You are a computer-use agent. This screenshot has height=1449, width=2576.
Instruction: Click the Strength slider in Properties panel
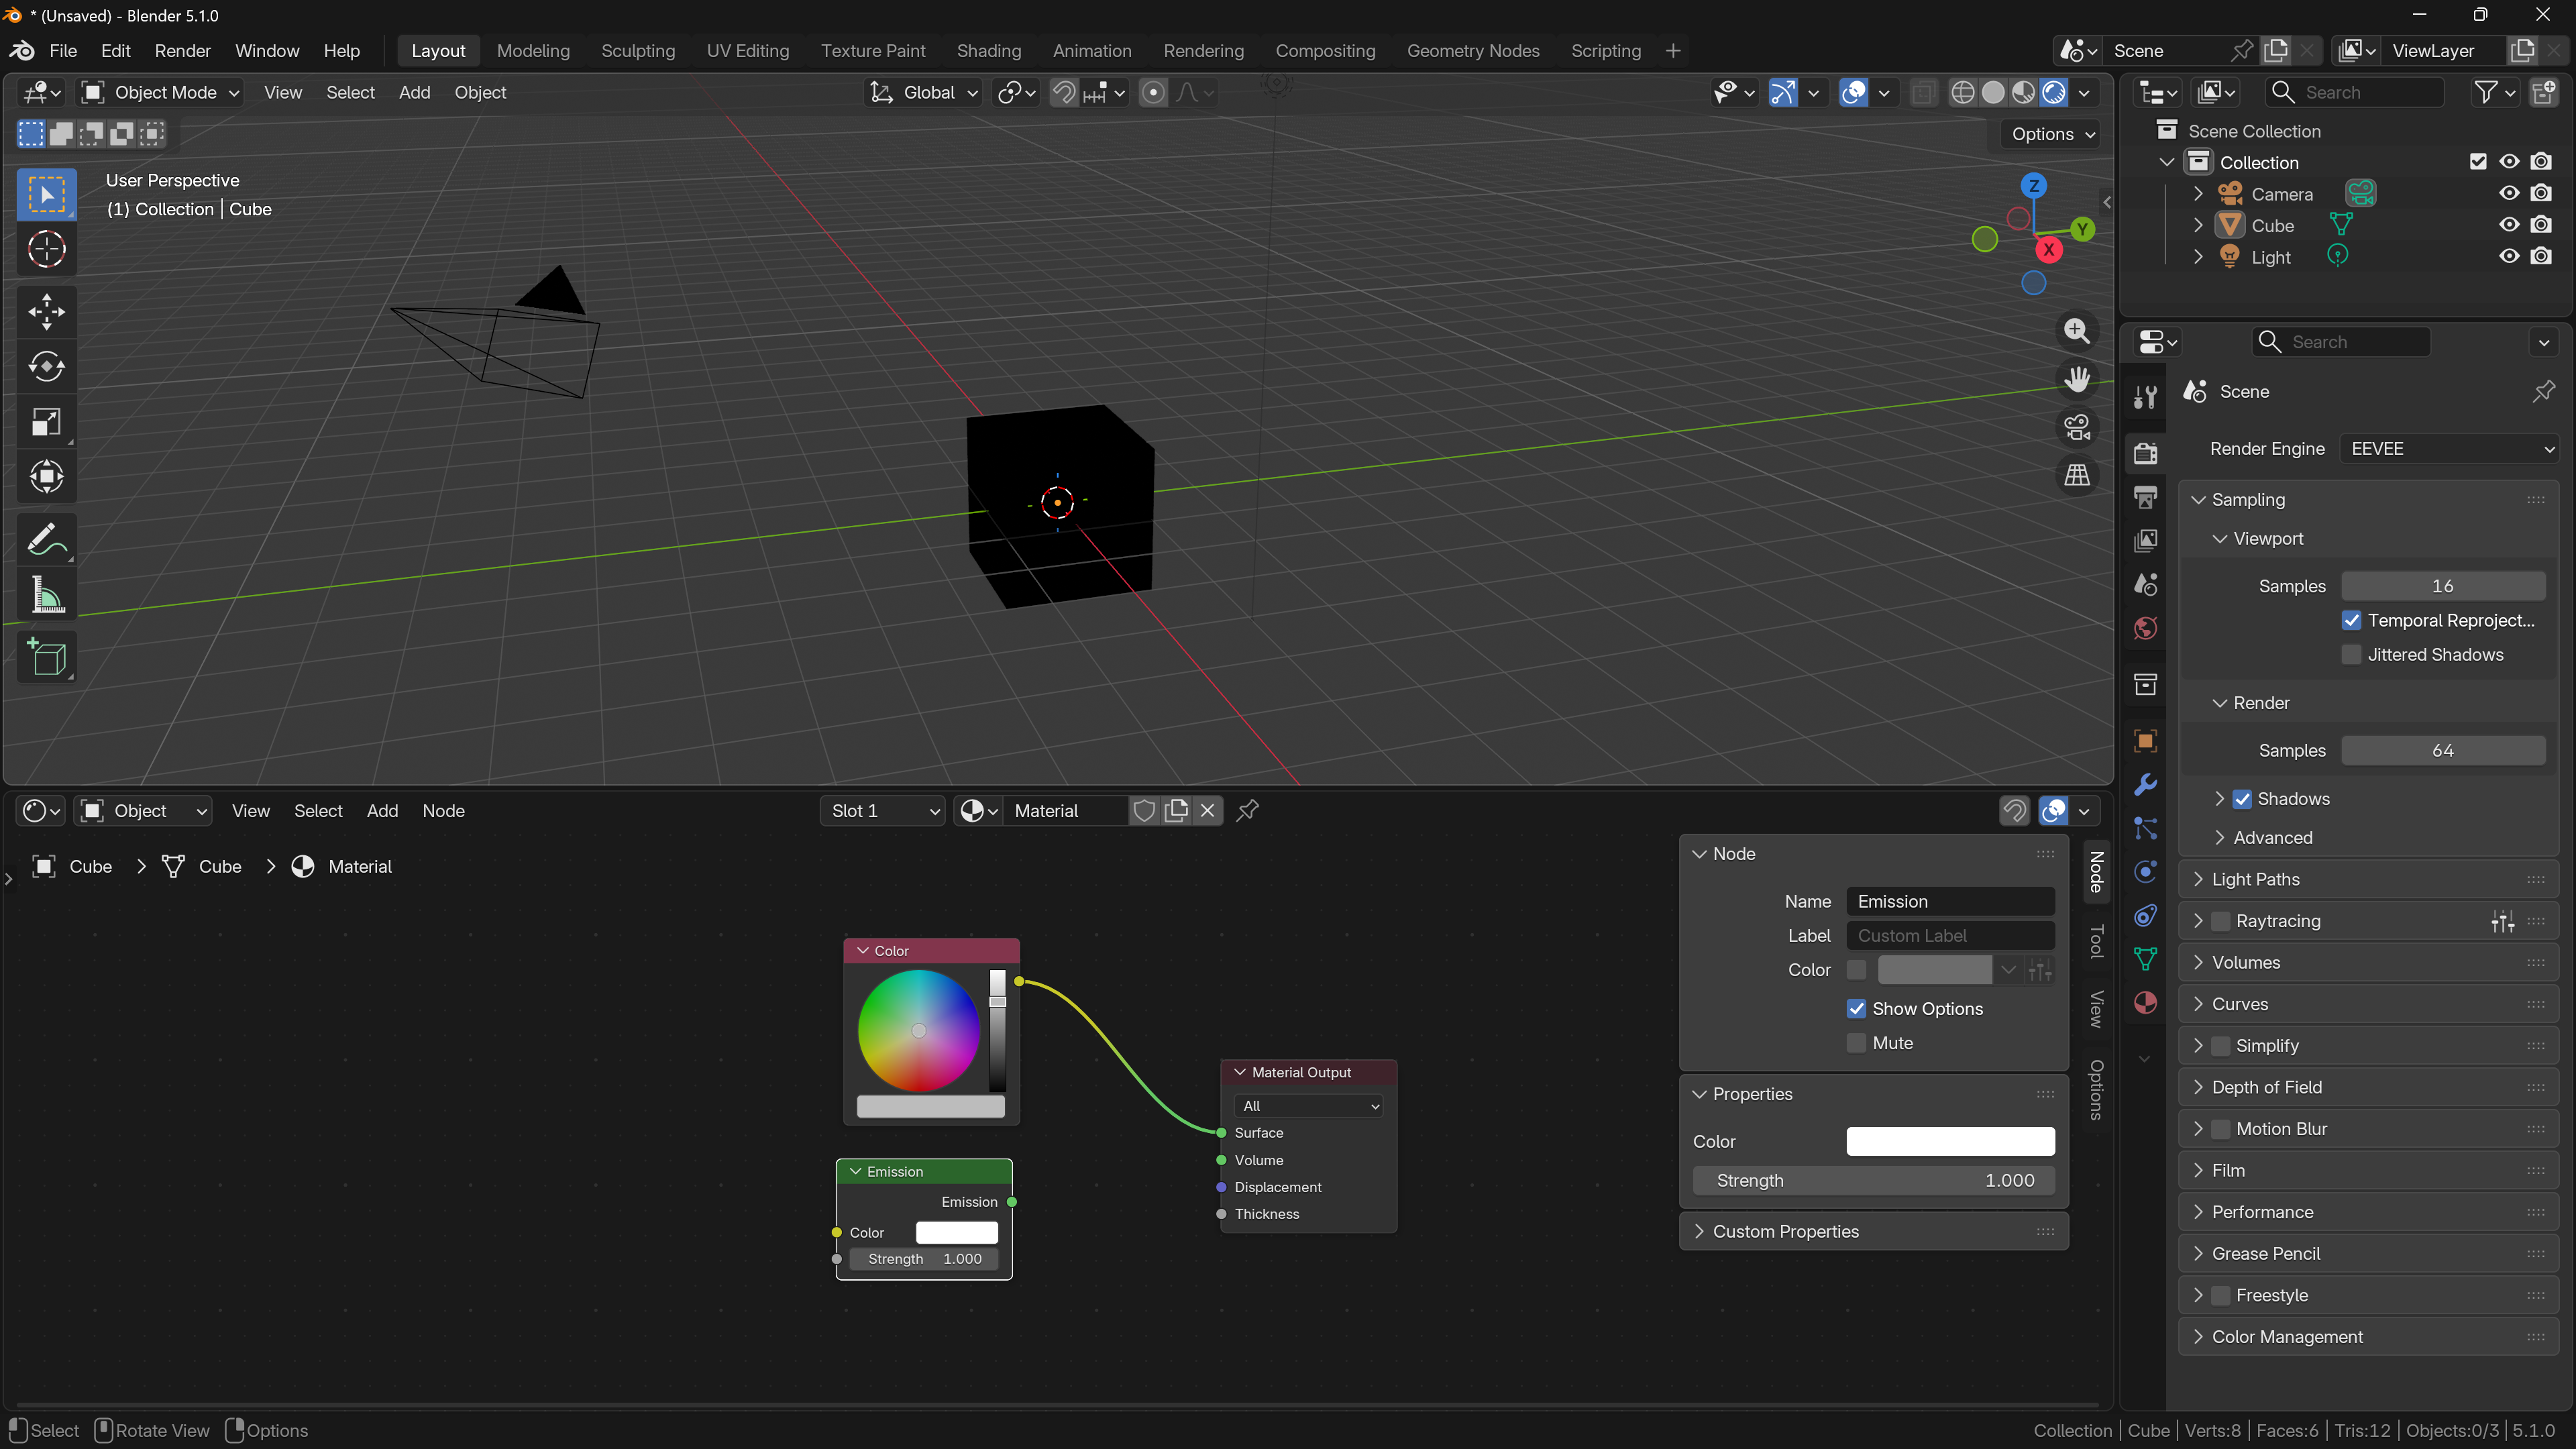[x=1873, y=1181]
